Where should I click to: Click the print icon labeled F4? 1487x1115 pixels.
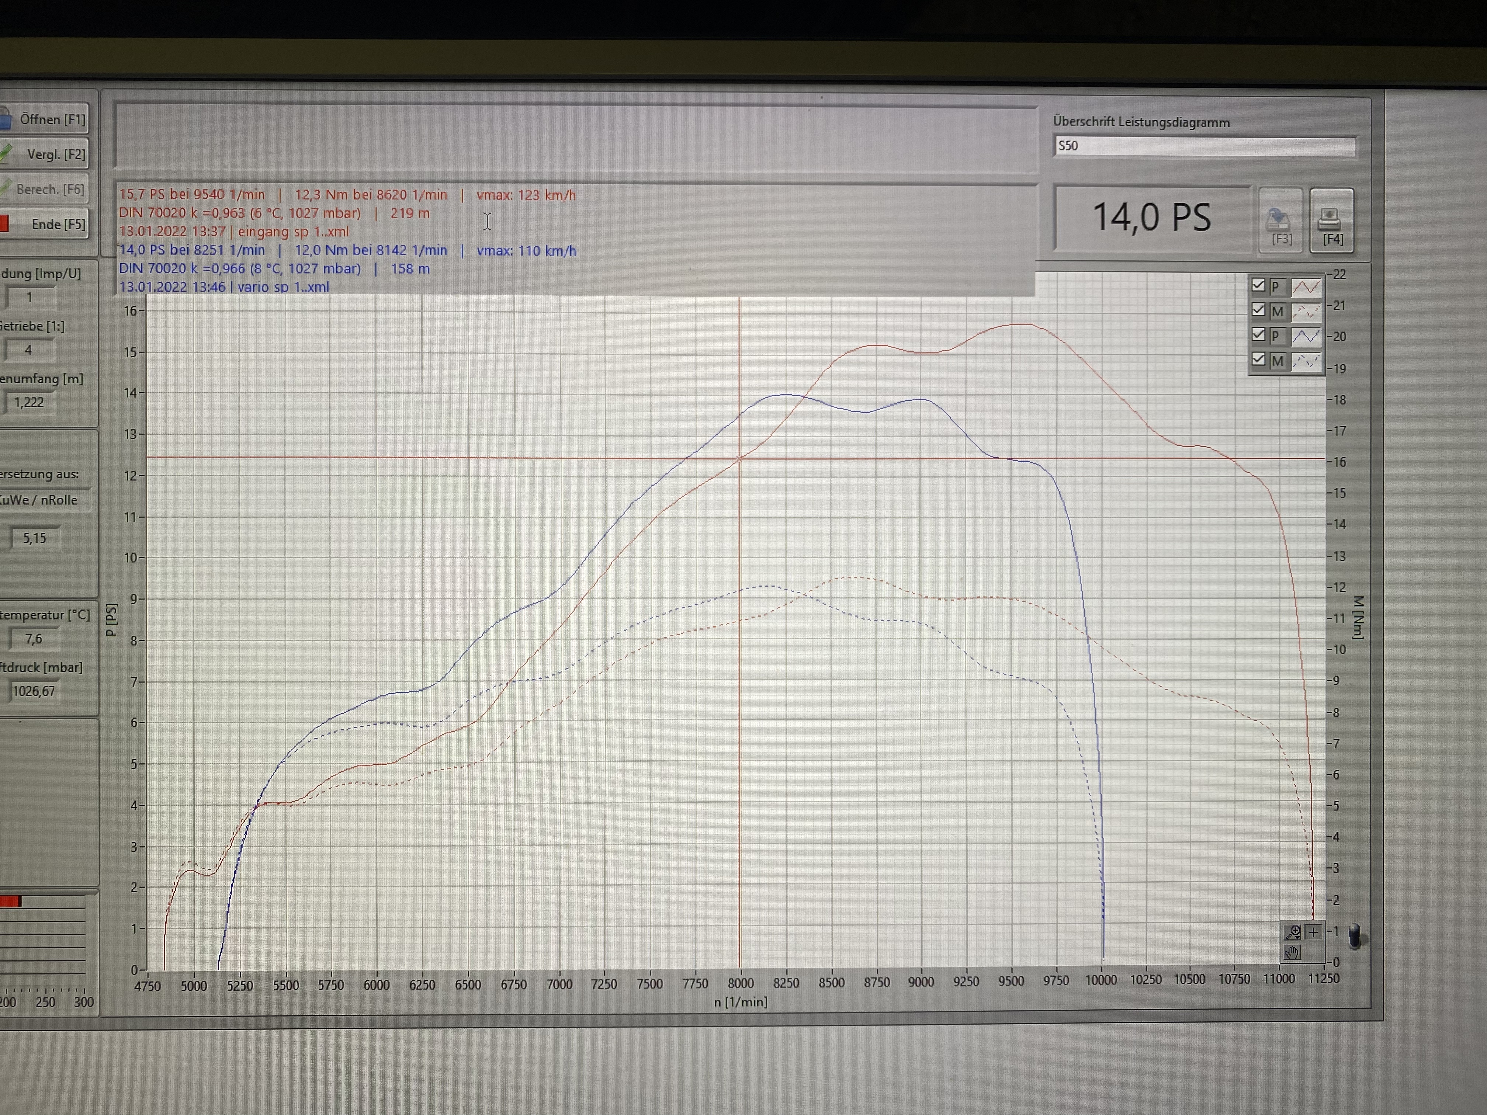(x=1332, y=221)
